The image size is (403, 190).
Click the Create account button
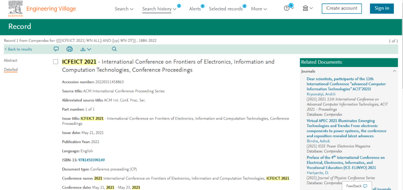(x=341, y=9)
